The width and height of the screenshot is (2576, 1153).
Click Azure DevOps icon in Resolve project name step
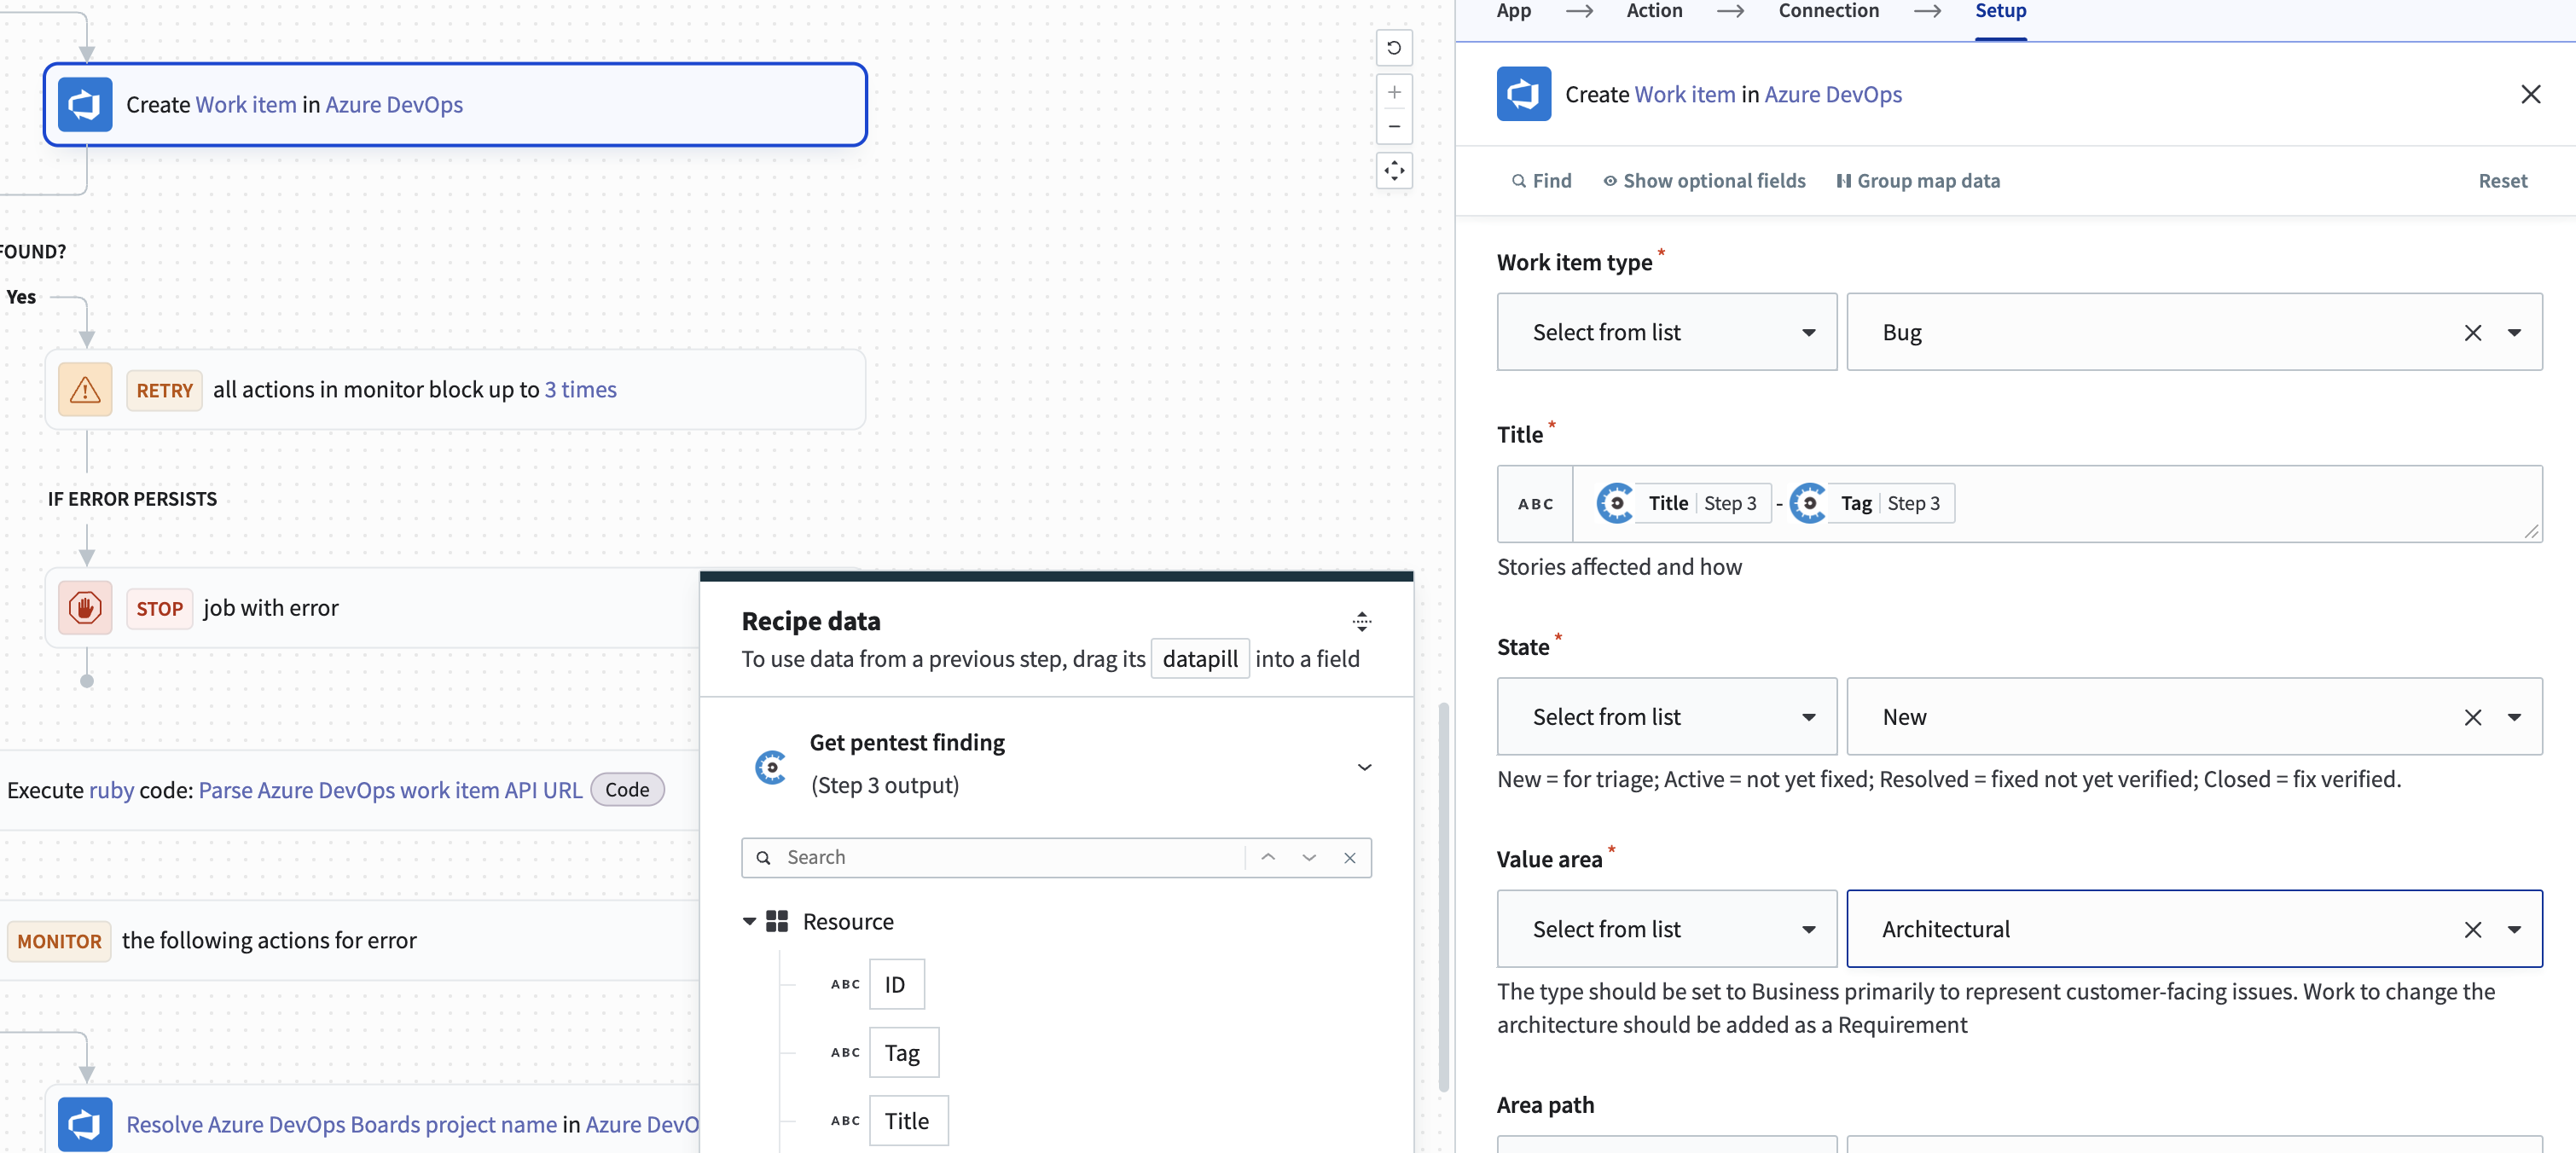pos(85,1124)
